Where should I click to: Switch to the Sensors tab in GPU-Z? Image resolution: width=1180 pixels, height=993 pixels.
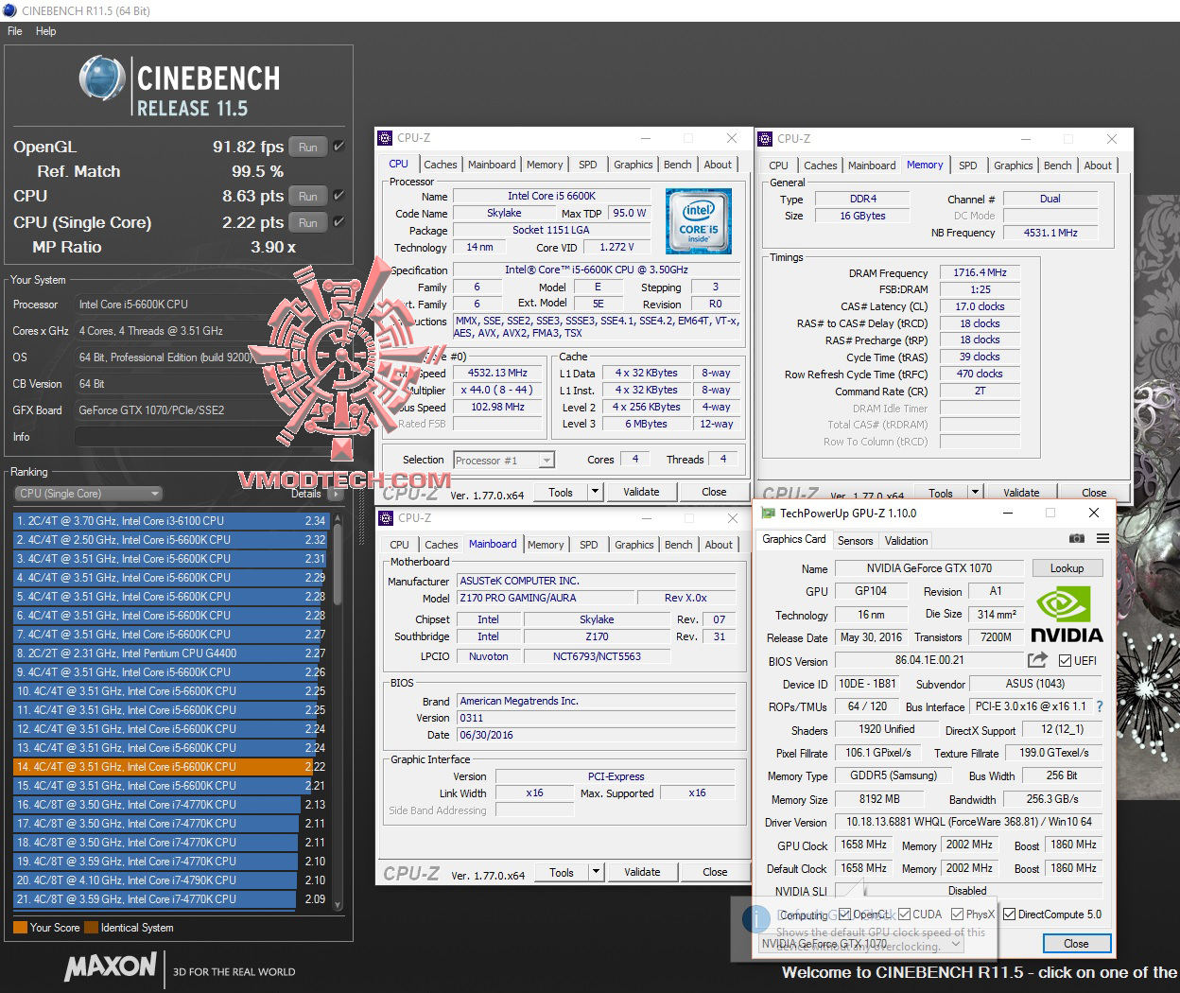coord(856,540)
